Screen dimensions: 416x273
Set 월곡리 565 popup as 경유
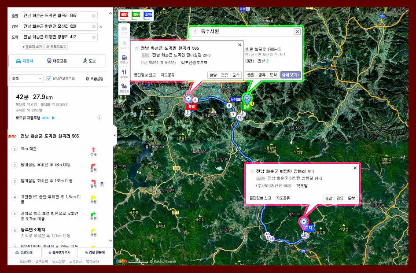coord(225,75)
